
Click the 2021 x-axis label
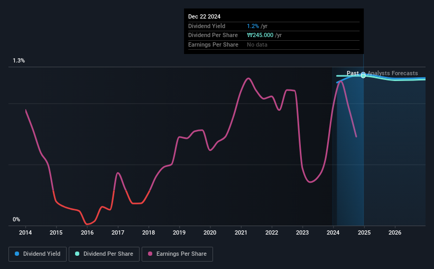tap(241, 232)
